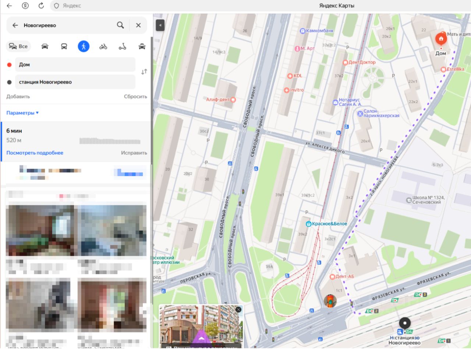
Task: Click "Добавить" to add a waypoint
Action: [18, 97]
